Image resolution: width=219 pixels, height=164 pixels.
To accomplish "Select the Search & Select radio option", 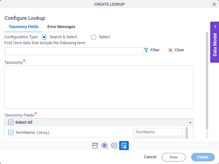I will [44, 37].
